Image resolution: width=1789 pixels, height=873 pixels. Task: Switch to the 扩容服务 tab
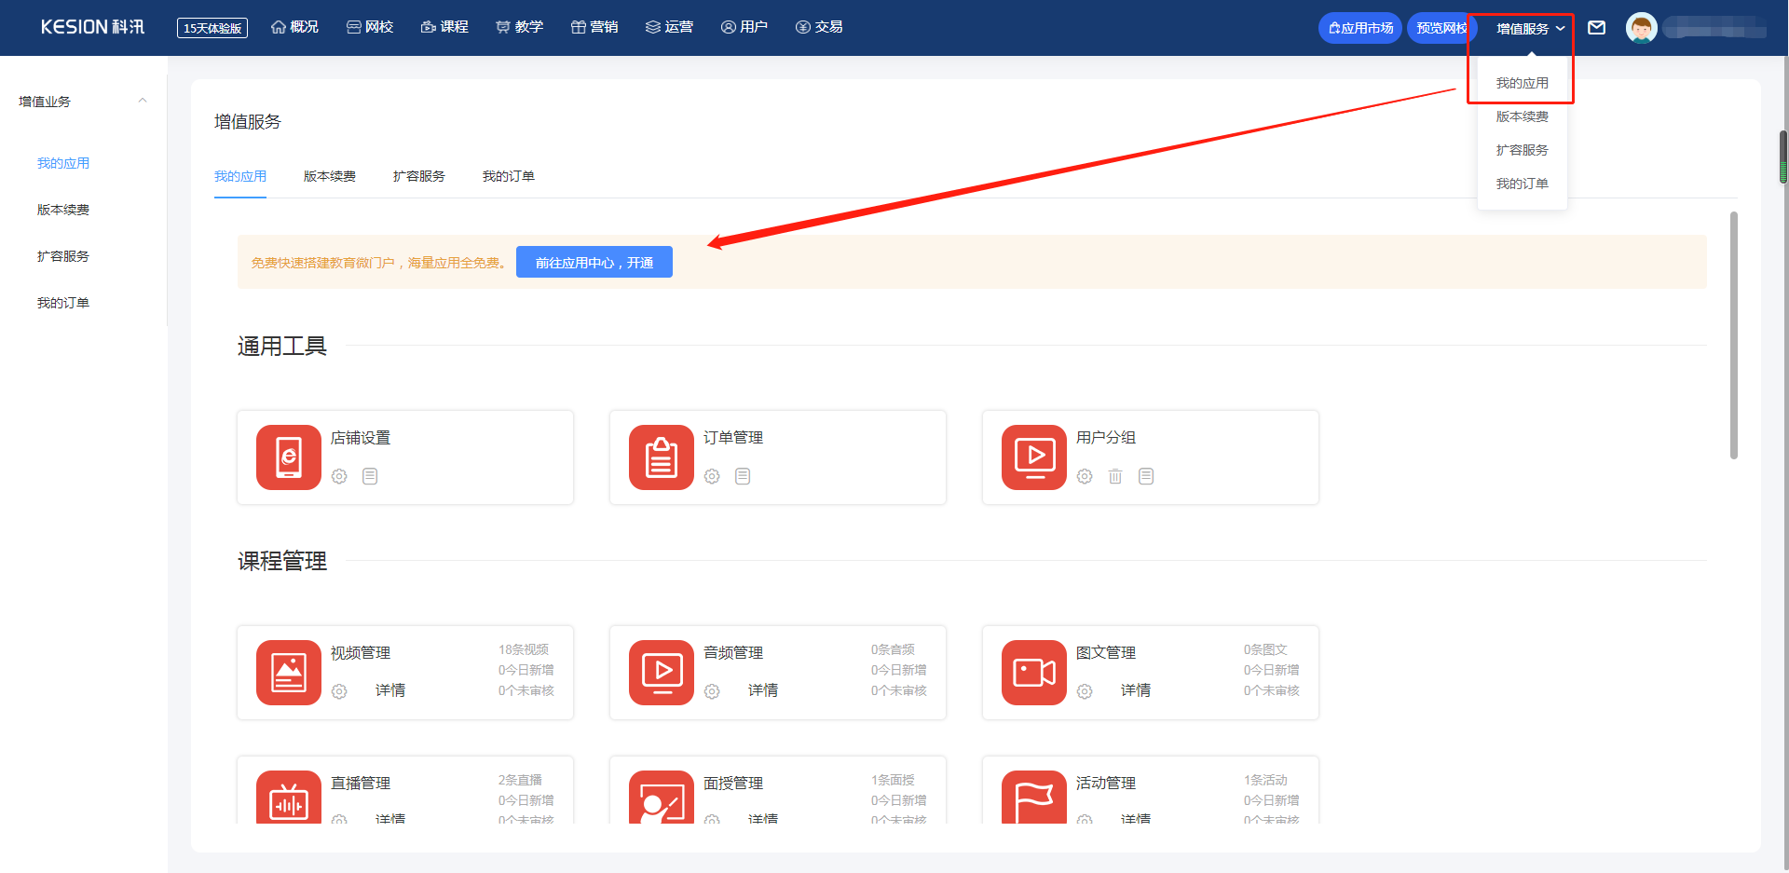[418, 176]
